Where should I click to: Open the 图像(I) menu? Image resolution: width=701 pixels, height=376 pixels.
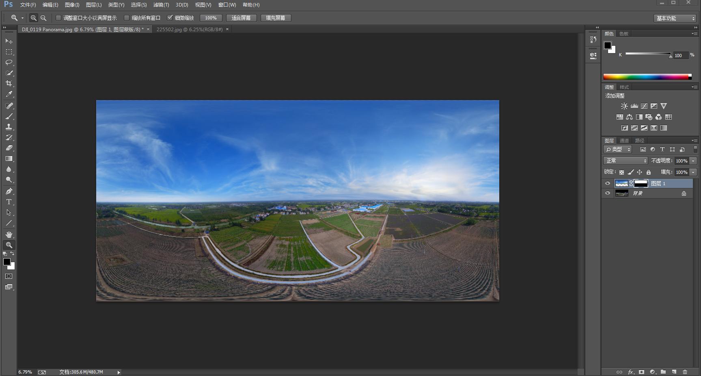click(72, 5)
